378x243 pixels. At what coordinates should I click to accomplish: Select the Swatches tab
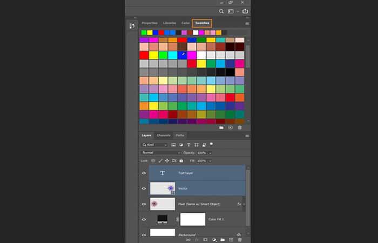point(202,23)
